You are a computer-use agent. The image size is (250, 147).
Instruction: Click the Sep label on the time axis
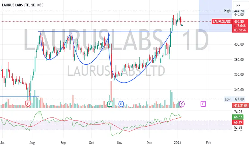63,143
